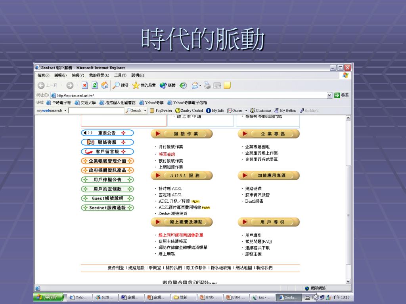Screen dimensions: 406x304
Task: Click the 聯絡客服 sidebar button
Action: [x=107, y=142]
